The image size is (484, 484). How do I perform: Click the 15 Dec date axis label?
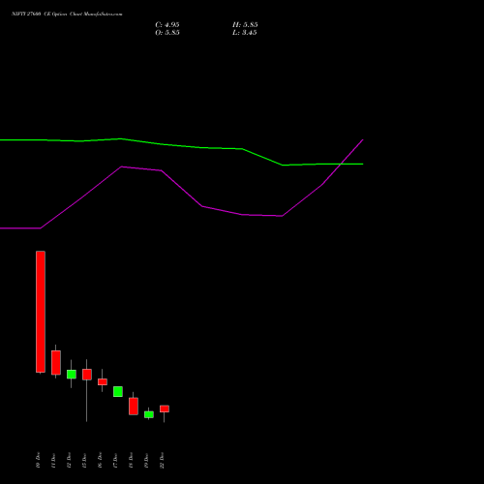tap(84, 460)
